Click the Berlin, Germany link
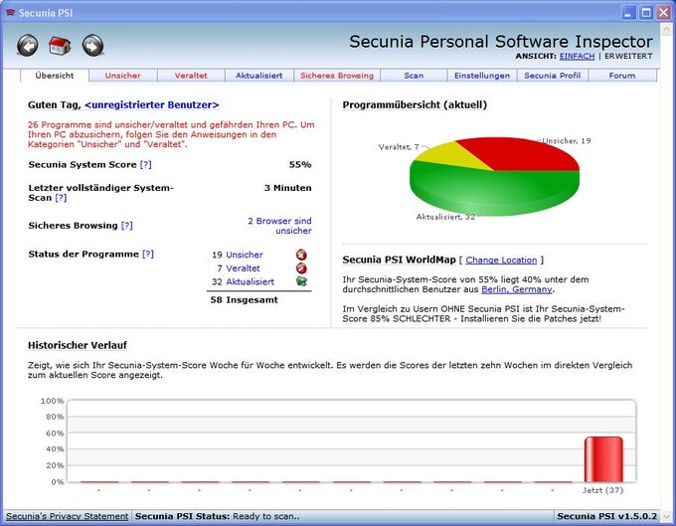This screenshot has width=676, height=526. pyautogui.click(x=517, y=289)
